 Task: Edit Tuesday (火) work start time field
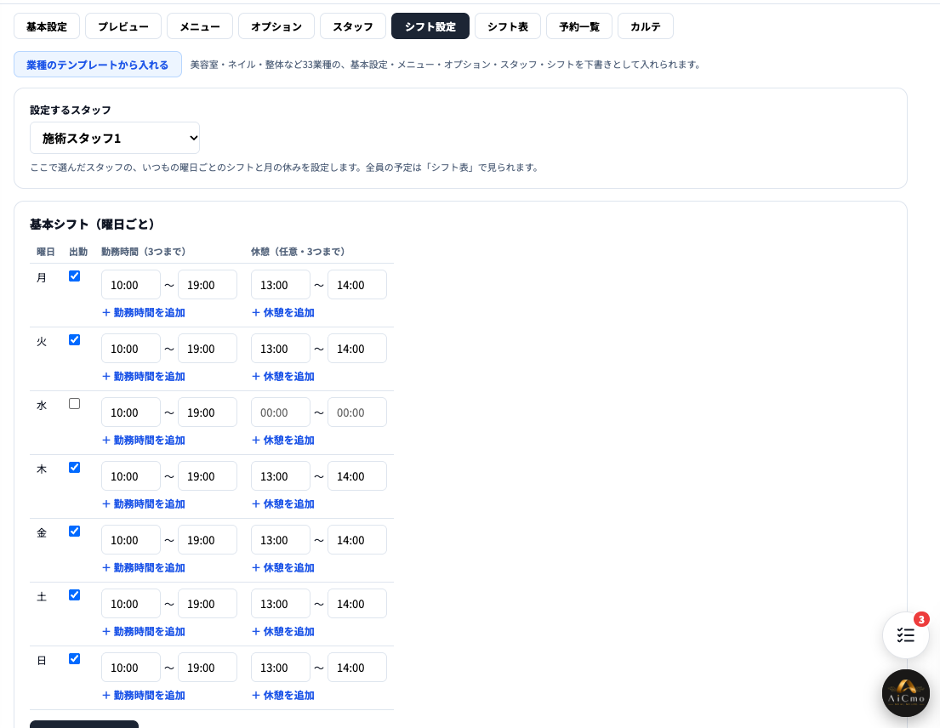(x=131, y=349)
